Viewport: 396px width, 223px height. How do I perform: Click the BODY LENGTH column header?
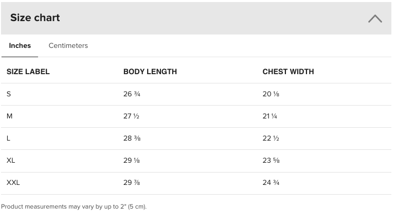click(150, 72)
